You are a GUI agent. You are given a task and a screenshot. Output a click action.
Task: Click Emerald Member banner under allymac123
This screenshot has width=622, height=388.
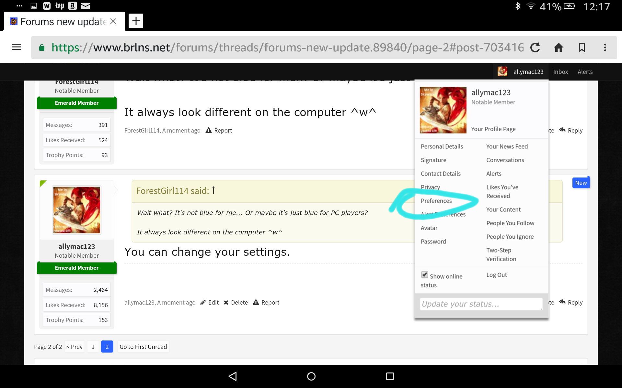coord(77,268)
